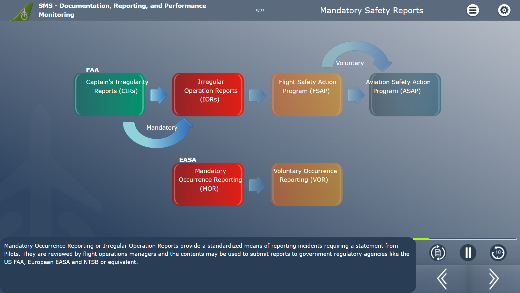
Task: Select Irregular Operation Reports (IORs) box
Action: point(208,94)
